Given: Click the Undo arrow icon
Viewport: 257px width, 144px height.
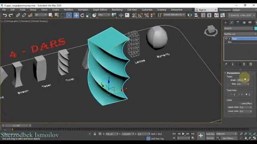Looking at the screenshot, I should coord(5,15).
